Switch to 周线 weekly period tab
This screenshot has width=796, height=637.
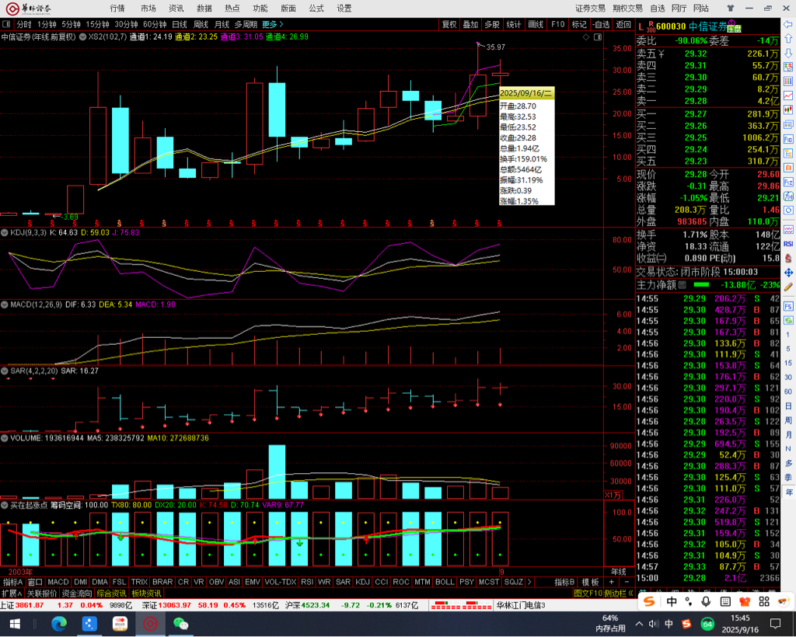tap(201, 24)
